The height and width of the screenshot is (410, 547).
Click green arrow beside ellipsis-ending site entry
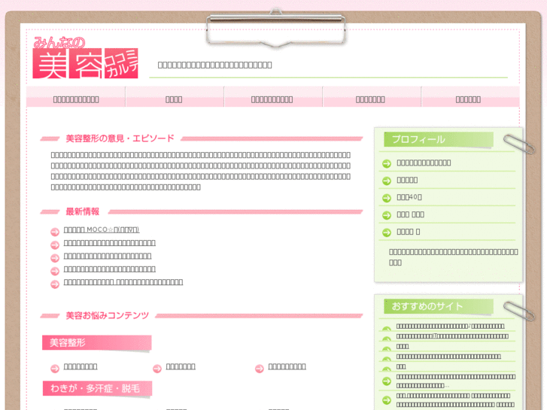point(387,381)
